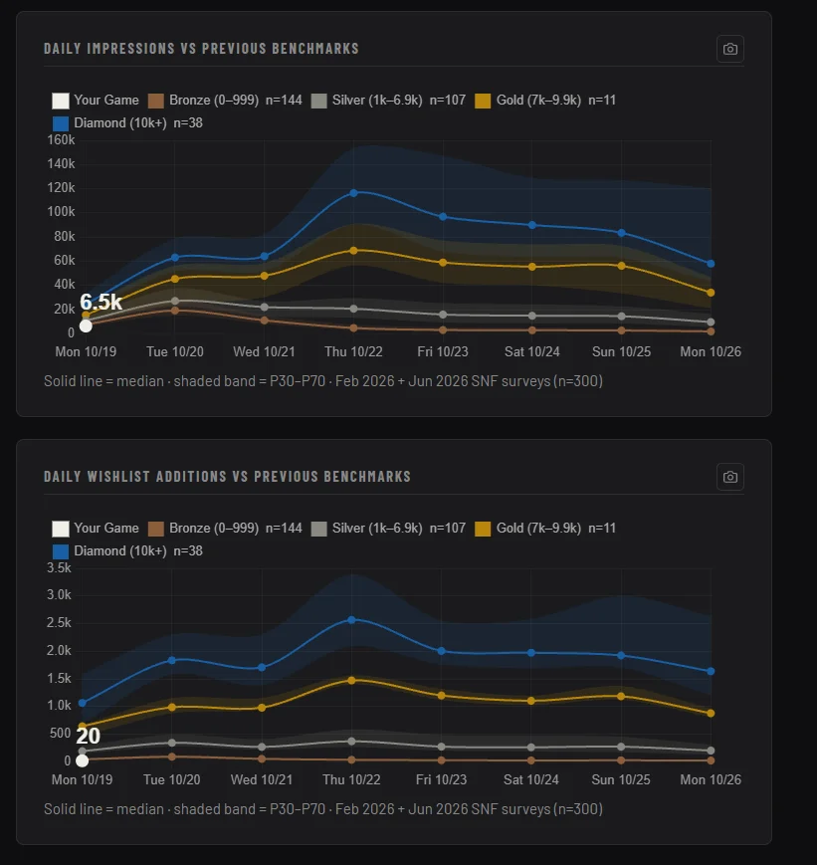817x865 pixels.
Task: Click the camera icon on Daily Impressions chart
Action: (x=729, y=49)
